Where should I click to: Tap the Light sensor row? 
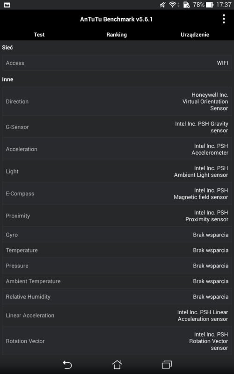click(x=117, y=171)
